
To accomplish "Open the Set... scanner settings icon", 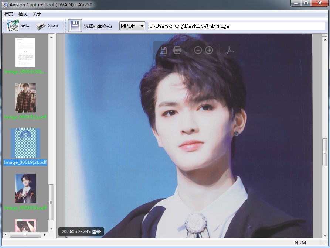I will click(x=13, y=25).
